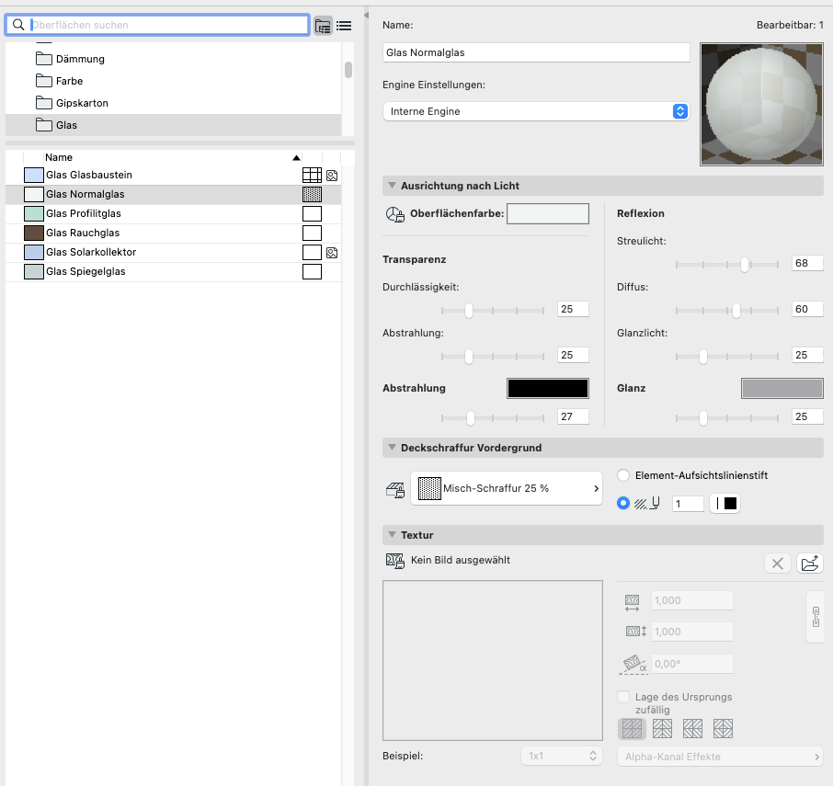Screen dimensions: 833x786
Task: Collapse the Ausrichtung nach Licht section
Action: coord(393,186)
